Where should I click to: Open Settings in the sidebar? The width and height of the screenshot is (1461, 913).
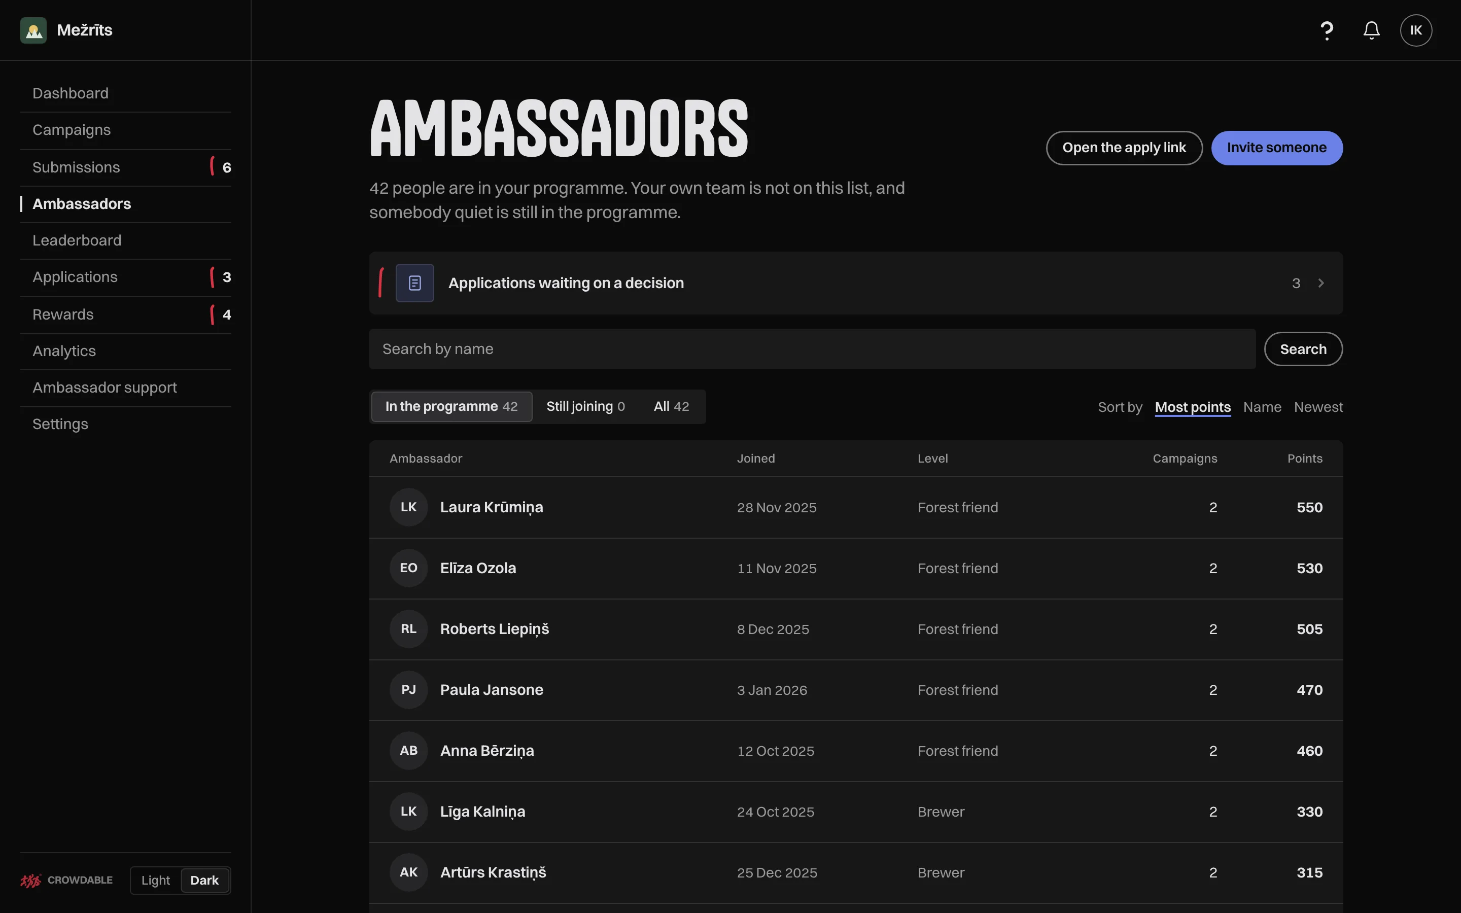(126, 424)
